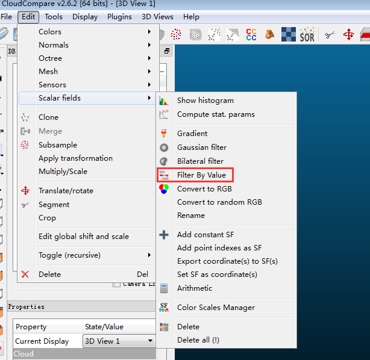Click the Compute stat. params icon
The width and height of the screenshot is (370, 360).
(164, 114)
